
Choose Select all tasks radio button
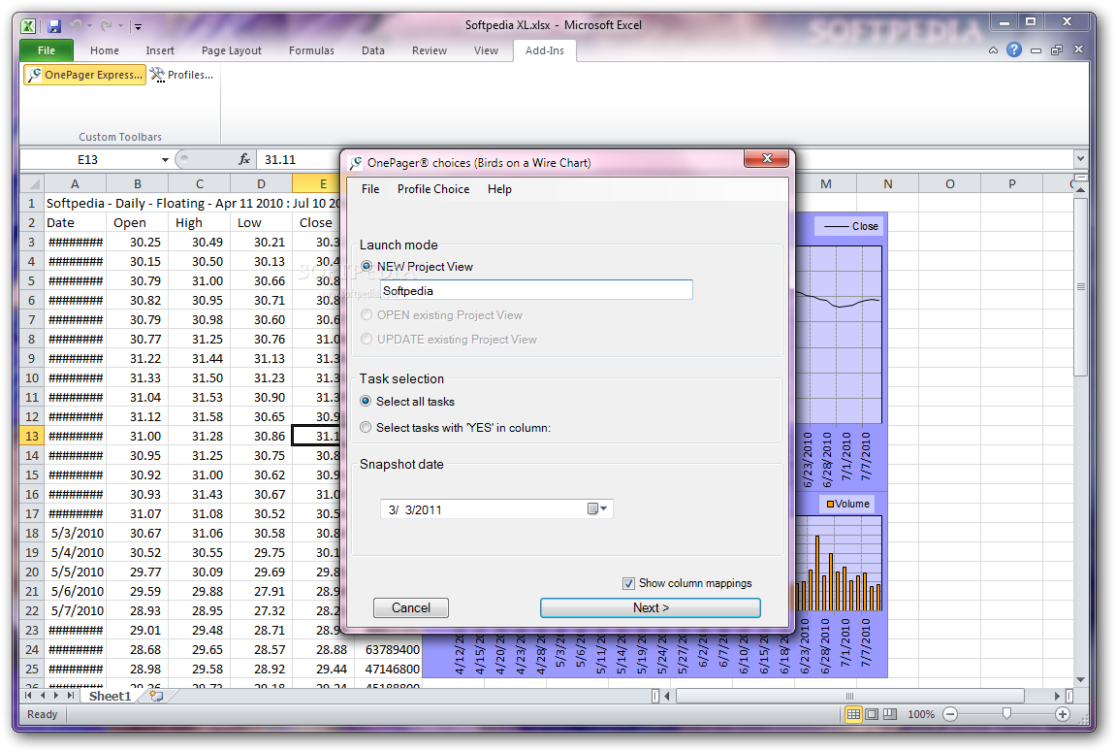click(x=366, y=401)
